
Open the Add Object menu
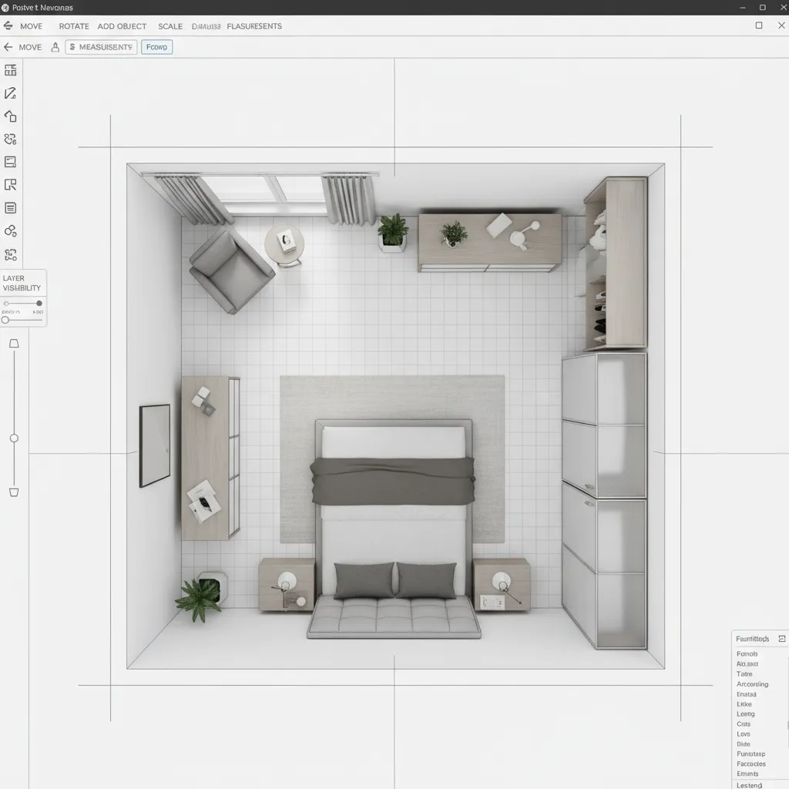pos(121,25)
